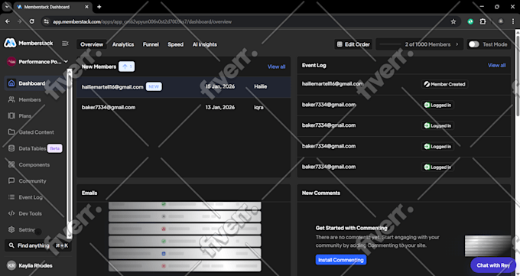This screenshot has width=520, height=276.
Task: Toggle Test Mode switch
Action: [x=473, y=44]
